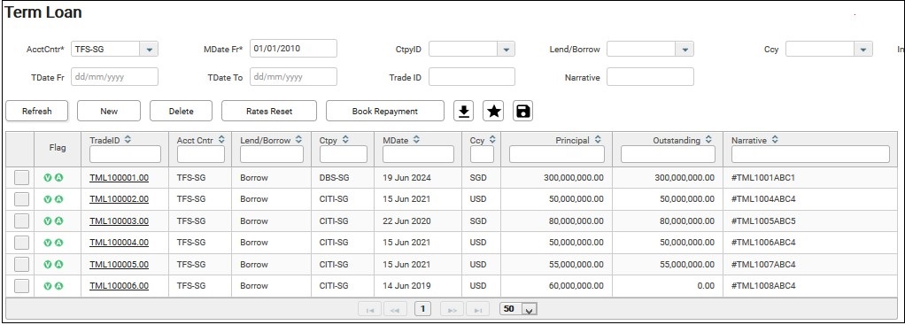Go to last page in pager
The height and width of the screenshot is (325, 905).
tap(478, 309)
